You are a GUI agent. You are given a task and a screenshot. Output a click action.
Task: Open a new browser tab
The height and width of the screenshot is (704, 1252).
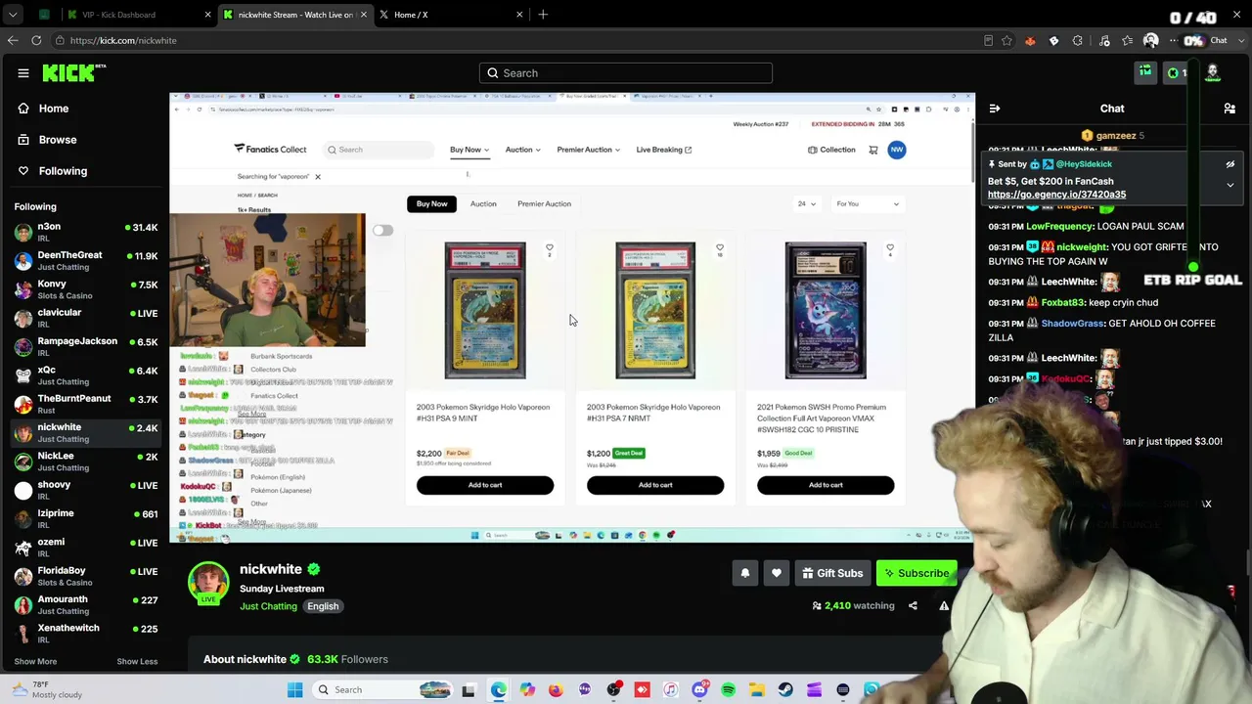pyautogui.click(x=543, y=15)
